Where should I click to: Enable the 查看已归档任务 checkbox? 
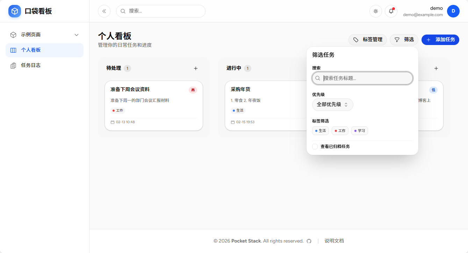coord(315,146)
